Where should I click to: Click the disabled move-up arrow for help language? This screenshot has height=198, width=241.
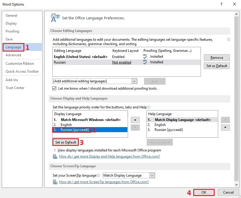[225, 120]
